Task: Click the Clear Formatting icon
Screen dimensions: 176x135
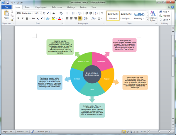Action: [x=61, y=13]
